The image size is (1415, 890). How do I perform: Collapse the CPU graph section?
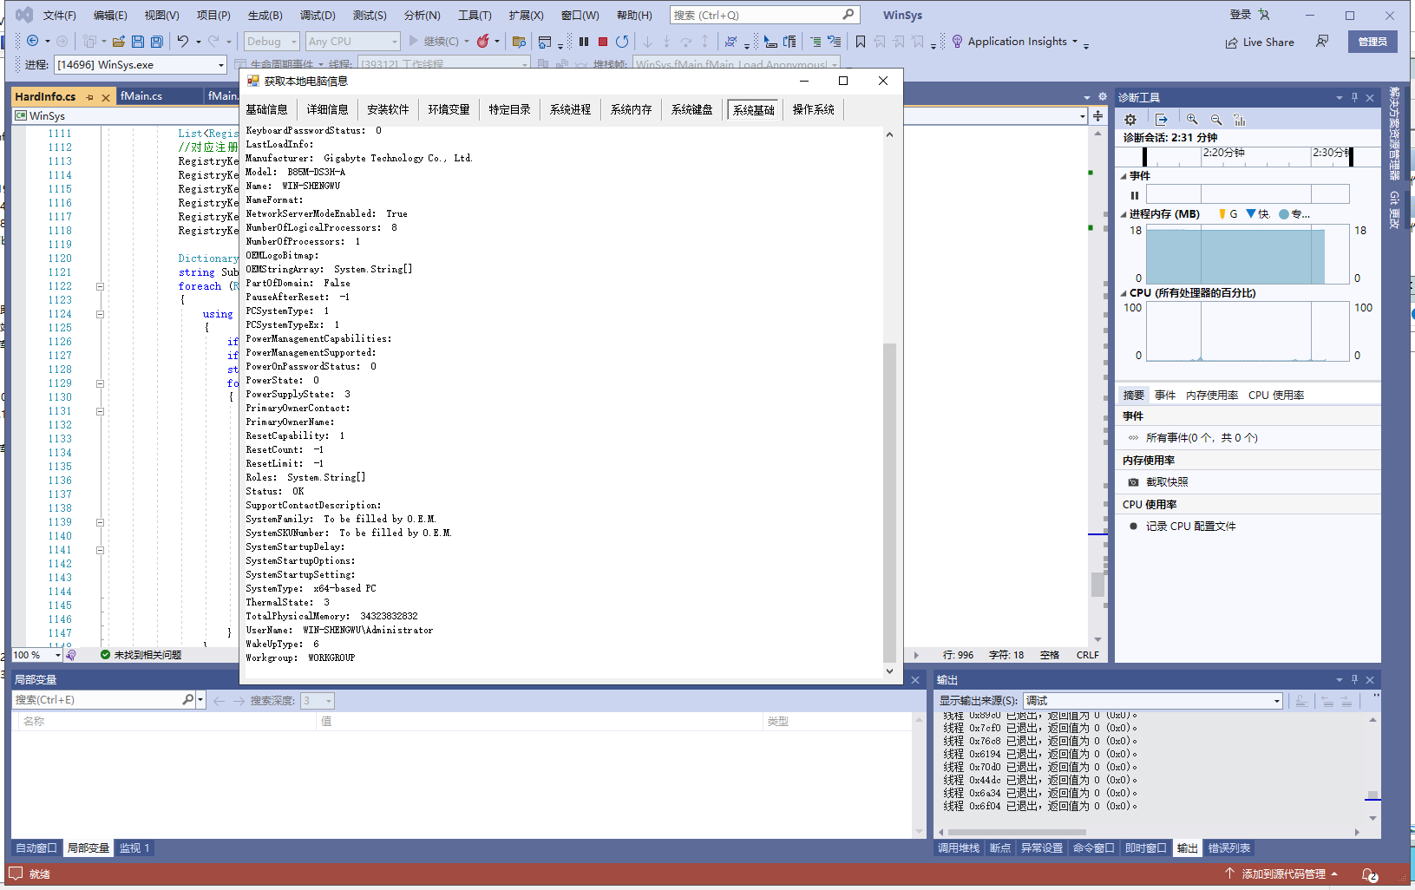[x=1123, y=293]
